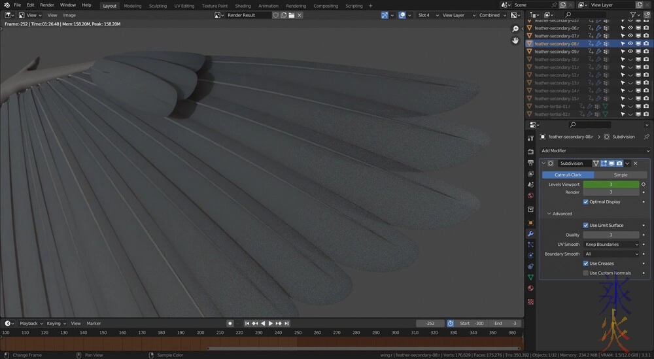654x359 pixels.
Task: Open the Modifier properties wrench tab
Action: 530,233
